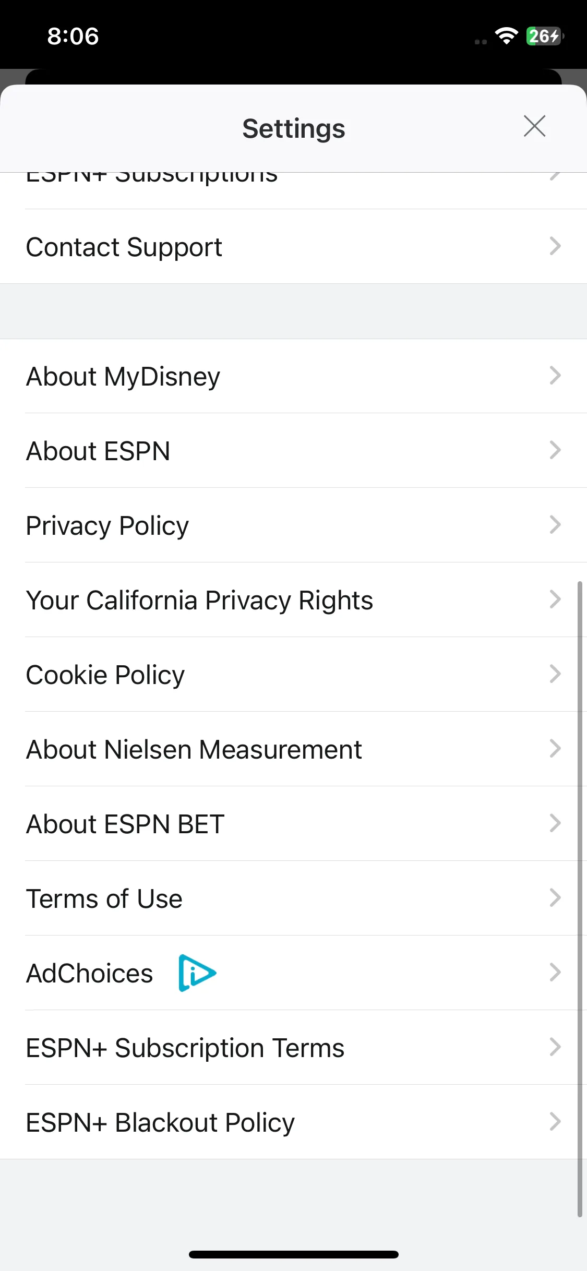Open partially hidden ESPN+ Subscriptions row
The width and height of the screenshot is (587, 1271).
tap(293, 190)
